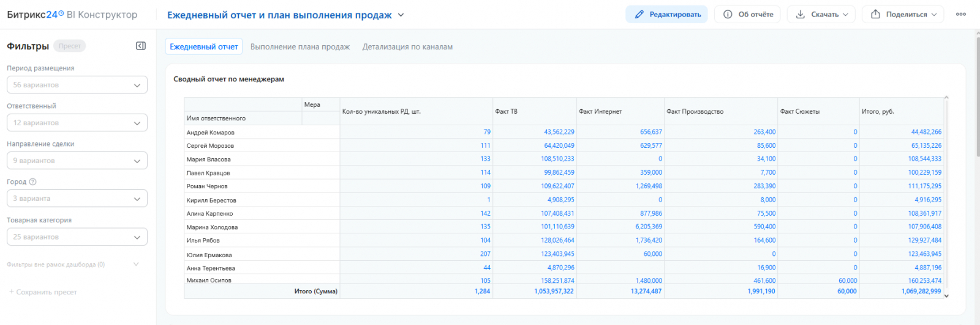
Task: Expand the report title dropdown chevron
Action: [x=401, y=15]
